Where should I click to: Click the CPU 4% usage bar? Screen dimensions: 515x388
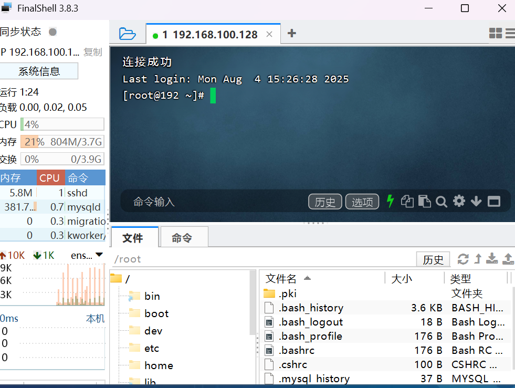pyautogui.click(x=62, y=124)
